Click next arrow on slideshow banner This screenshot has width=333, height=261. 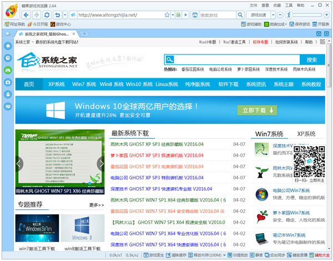click(101, 163)
